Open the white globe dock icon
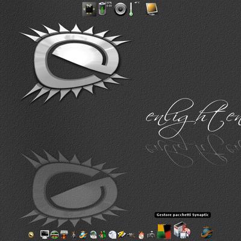241x241 pixels. click(113, 234)
